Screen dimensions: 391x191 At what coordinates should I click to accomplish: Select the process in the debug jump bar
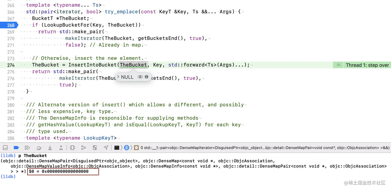pyautogui.click(x=117, y=148)
